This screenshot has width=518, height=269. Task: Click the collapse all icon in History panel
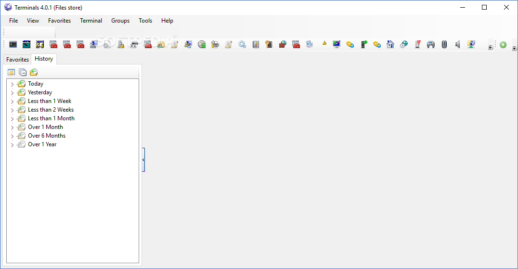tap(23, 72)
